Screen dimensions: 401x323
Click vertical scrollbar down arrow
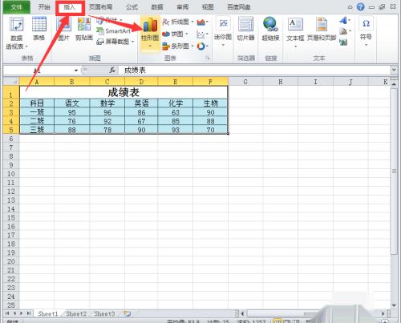pyautogui.click(x=394, y=305)
